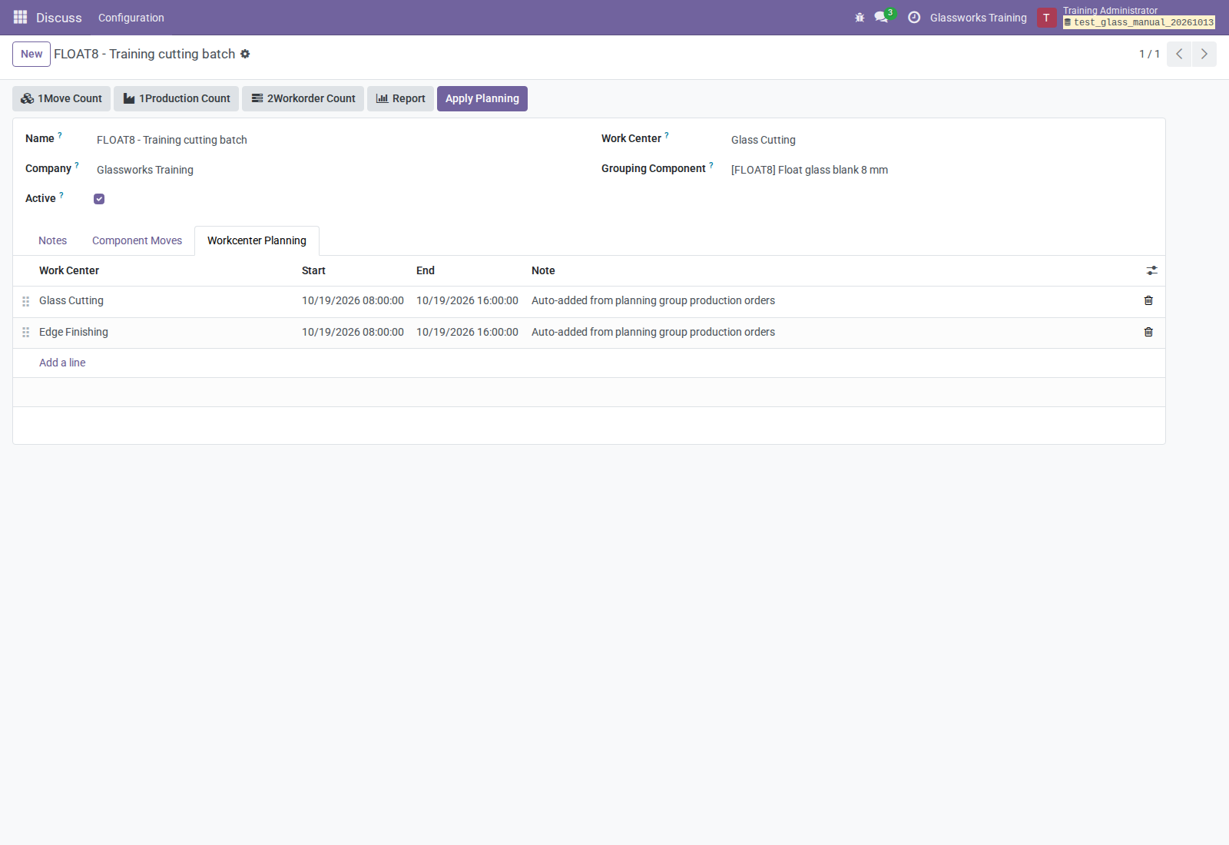
Task: Open the Company Glassworks Training field
Action: click(x=336, y=170)
